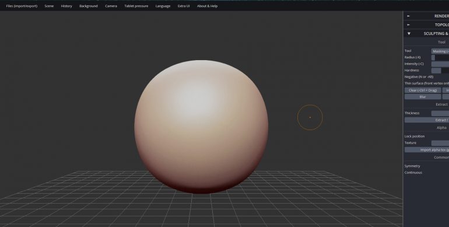
Task: Adjust the Intensity (-C) slider
Action: [440, 64]
